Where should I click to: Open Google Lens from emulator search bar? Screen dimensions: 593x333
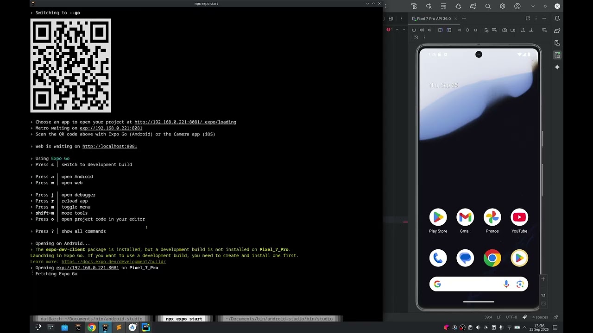(x=520, y=284)
